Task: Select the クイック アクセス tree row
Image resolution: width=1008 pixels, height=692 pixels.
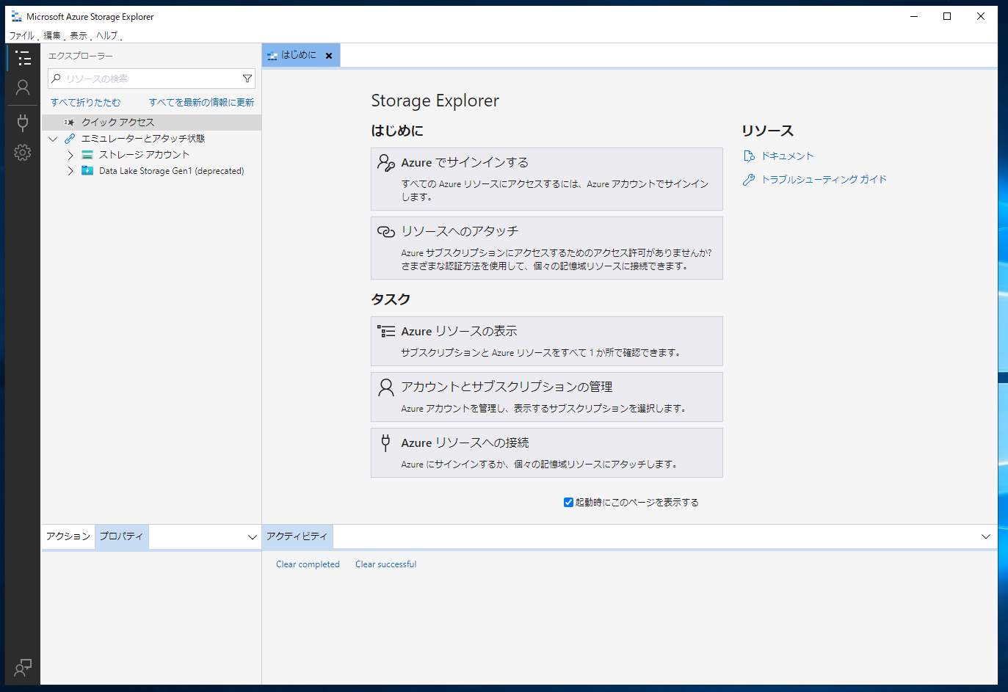Action: click(151, 123)
